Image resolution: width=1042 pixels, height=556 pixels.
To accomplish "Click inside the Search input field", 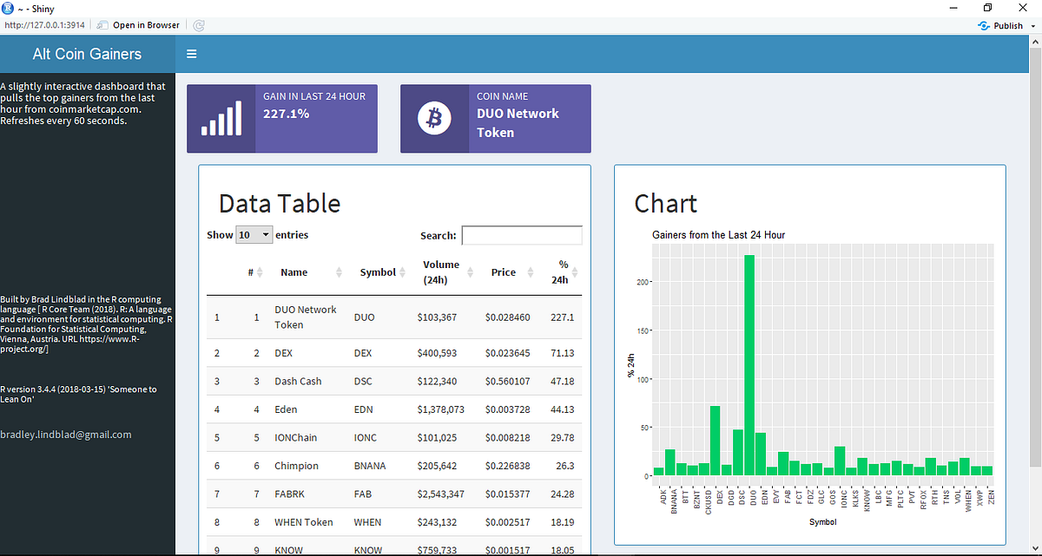I will (521, 235).
